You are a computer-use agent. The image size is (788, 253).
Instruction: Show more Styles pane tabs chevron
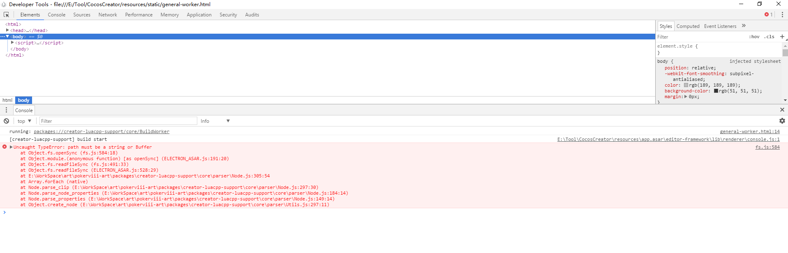point(744,26)
